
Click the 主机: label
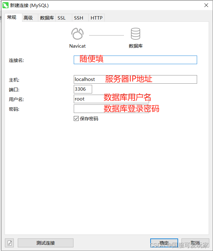[x=14, y=80]
